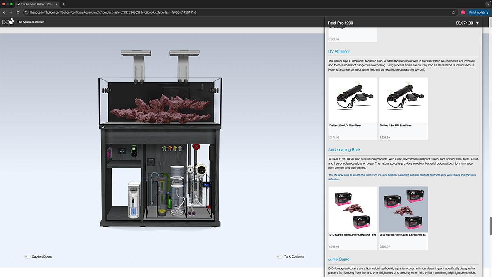492x277 pixels.
Task: Go back using the browser back arrow
Action: pos(5,12)
